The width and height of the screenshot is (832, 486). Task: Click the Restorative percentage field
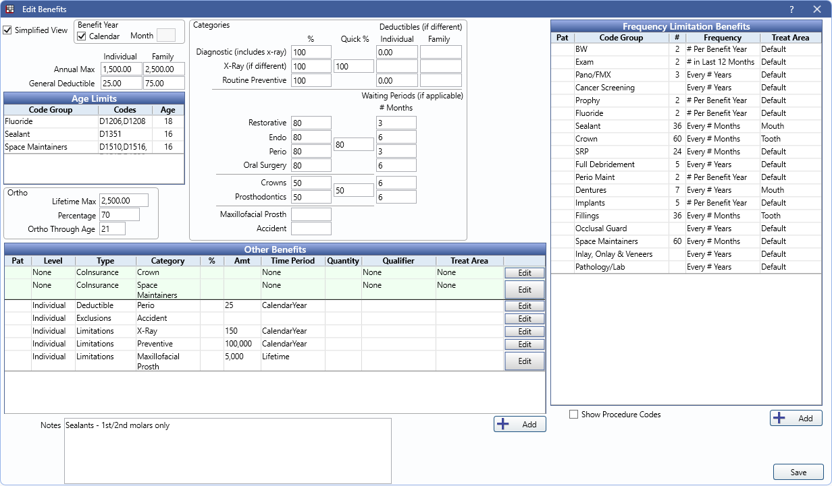coord(311,123)
